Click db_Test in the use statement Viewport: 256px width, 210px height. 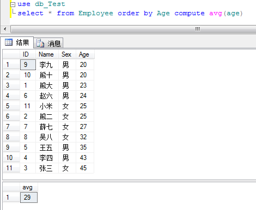[50, 4]
